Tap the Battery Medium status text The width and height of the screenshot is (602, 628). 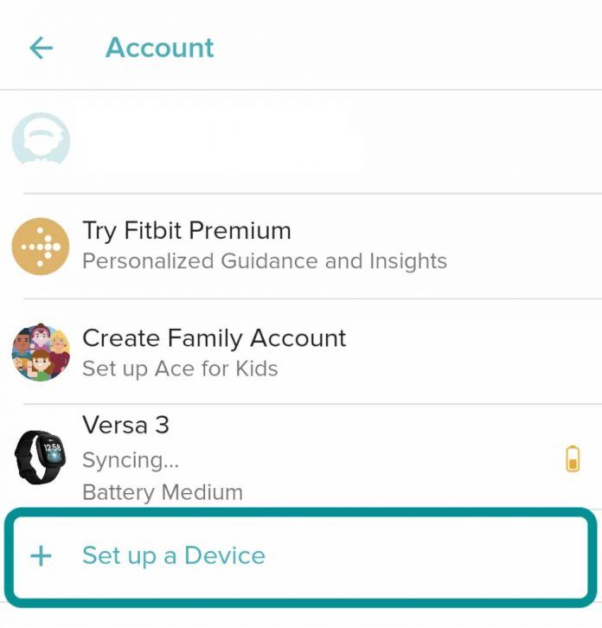click(x=163, y=492)
